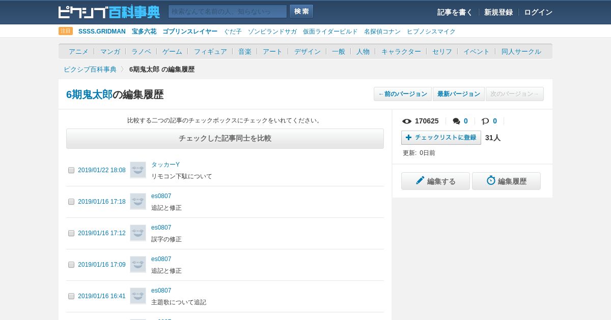Image resolution: width=611 pixels, height=320 pixels.
Task: Open the es0807 avatar in the 17:12 row
Action: (x=138, y=233)
